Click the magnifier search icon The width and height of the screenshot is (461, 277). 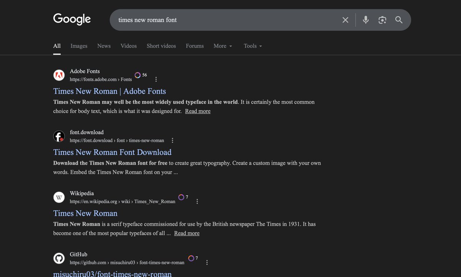coord(399,20)
